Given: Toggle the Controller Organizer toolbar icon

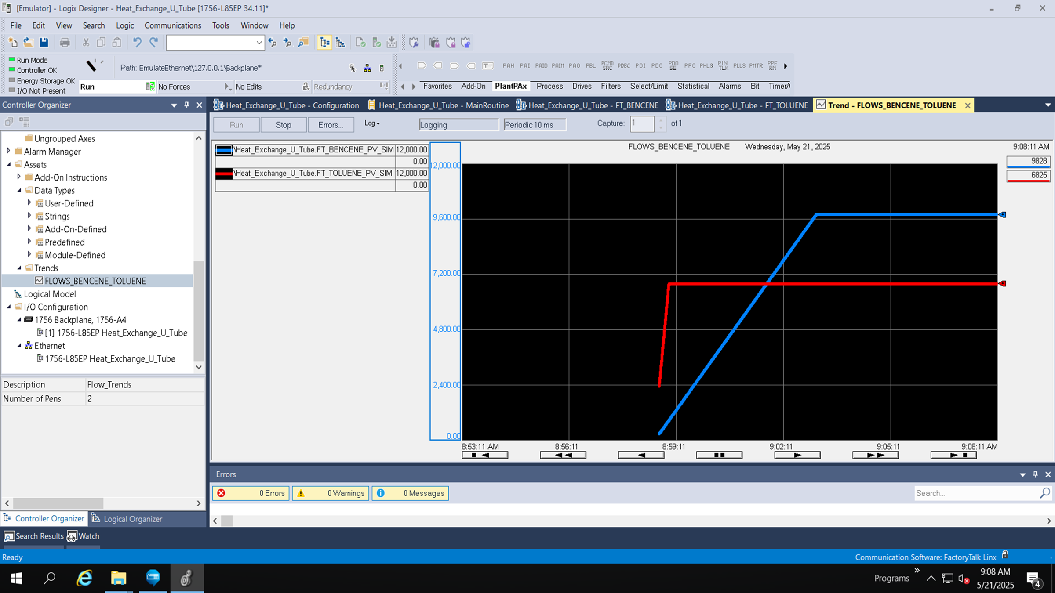Looking at the screenshot, I should point(324,43).
